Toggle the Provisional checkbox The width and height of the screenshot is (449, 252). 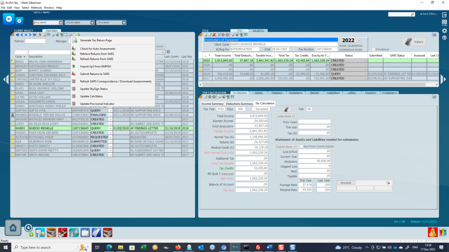[373, 49]
